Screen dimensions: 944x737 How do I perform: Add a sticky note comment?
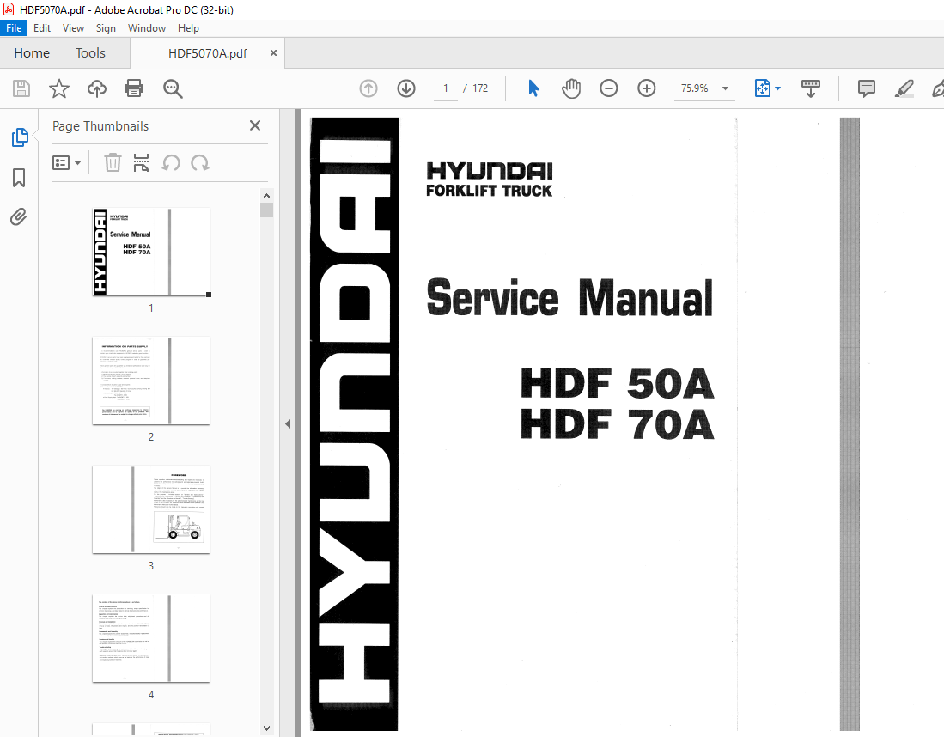(867, 88)
